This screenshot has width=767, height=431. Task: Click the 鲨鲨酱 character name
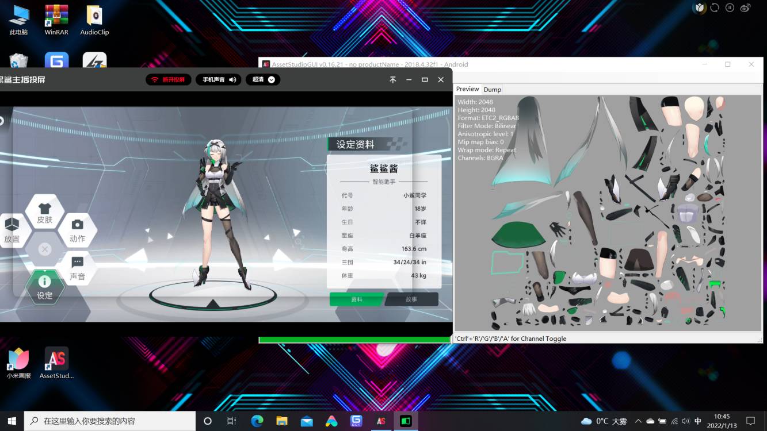384,169
